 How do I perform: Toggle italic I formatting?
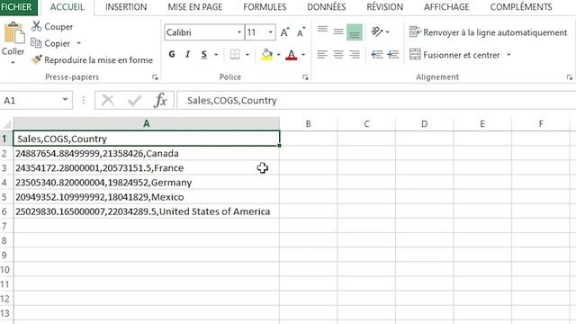(x=188, y=54)
